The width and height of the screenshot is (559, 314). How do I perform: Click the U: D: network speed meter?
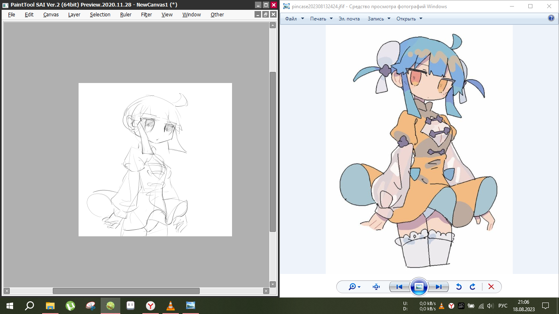[419, 306]
